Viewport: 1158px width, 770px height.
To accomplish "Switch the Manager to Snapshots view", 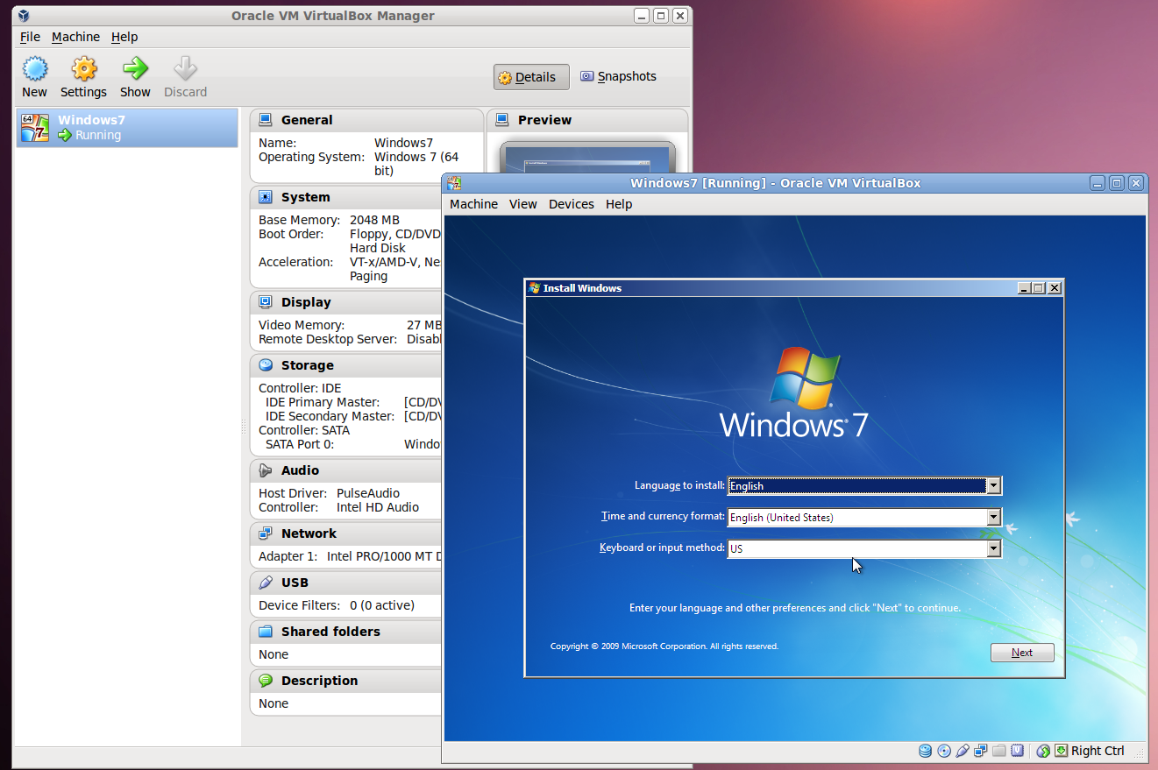I will 618,77.
